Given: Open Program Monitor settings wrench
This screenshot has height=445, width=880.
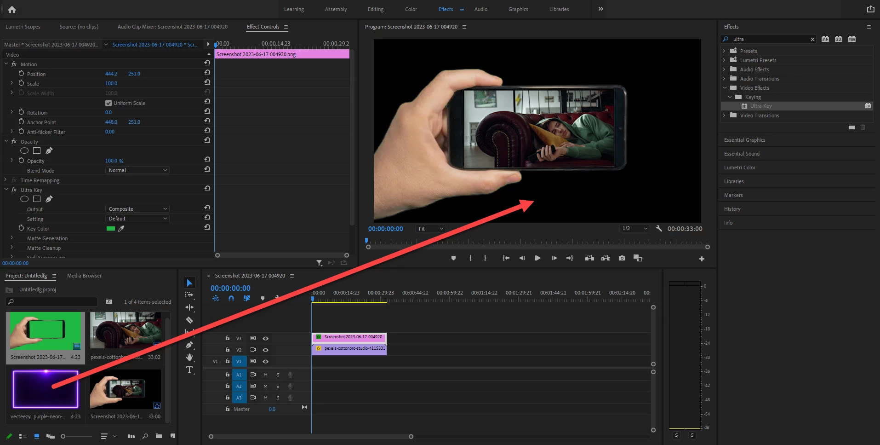Looking at the screenshot, I should tap(658, 228).
